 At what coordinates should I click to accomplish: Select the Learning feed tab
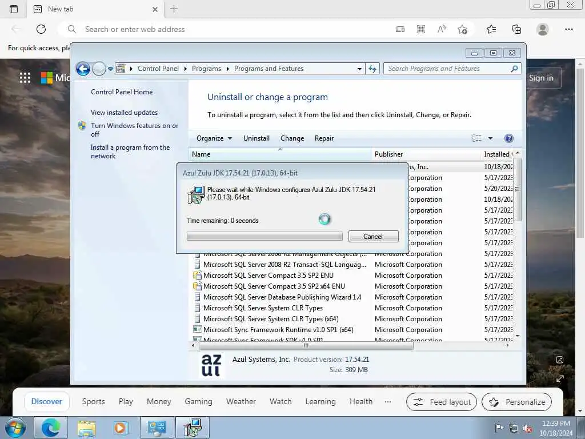(x=320, y=402)
